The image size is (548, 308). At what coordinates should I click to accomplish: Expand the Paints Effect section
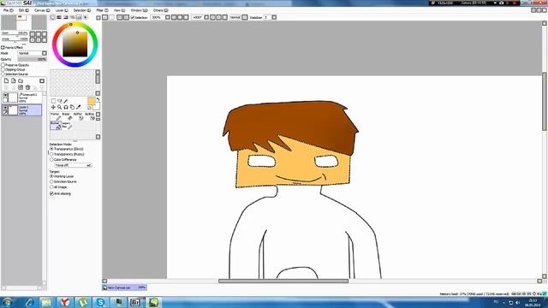tap(3, 48)
